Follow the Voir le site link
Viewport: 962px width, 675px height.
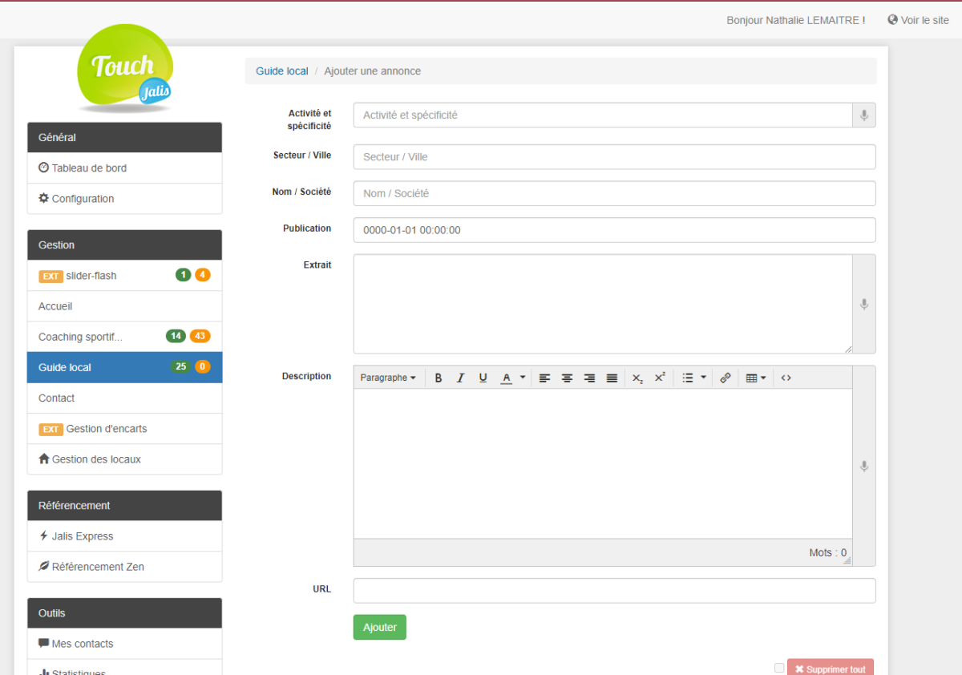click(x=918, y=20)
